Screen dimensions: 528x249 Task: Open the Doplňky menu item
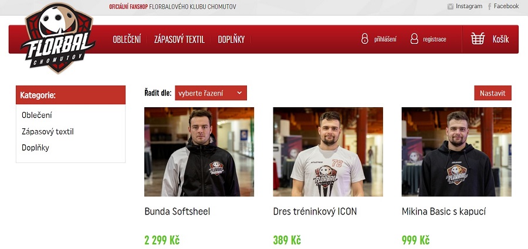[231, 39]
